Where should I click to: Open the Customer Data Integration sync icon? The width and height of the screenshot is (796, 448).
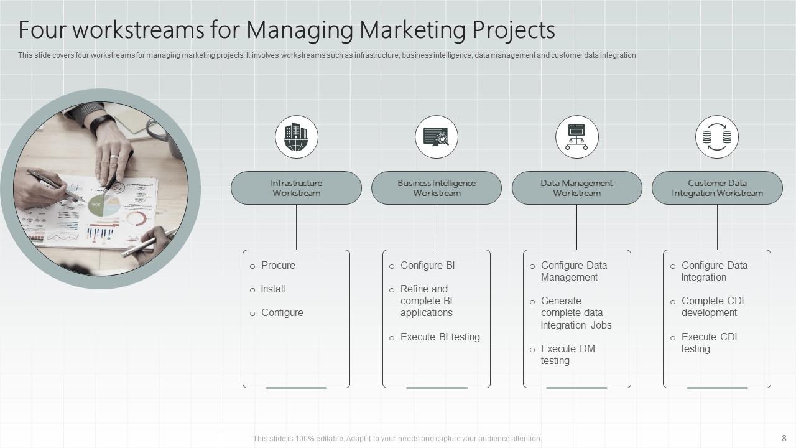pyautogui.click(x=717, y=137)
